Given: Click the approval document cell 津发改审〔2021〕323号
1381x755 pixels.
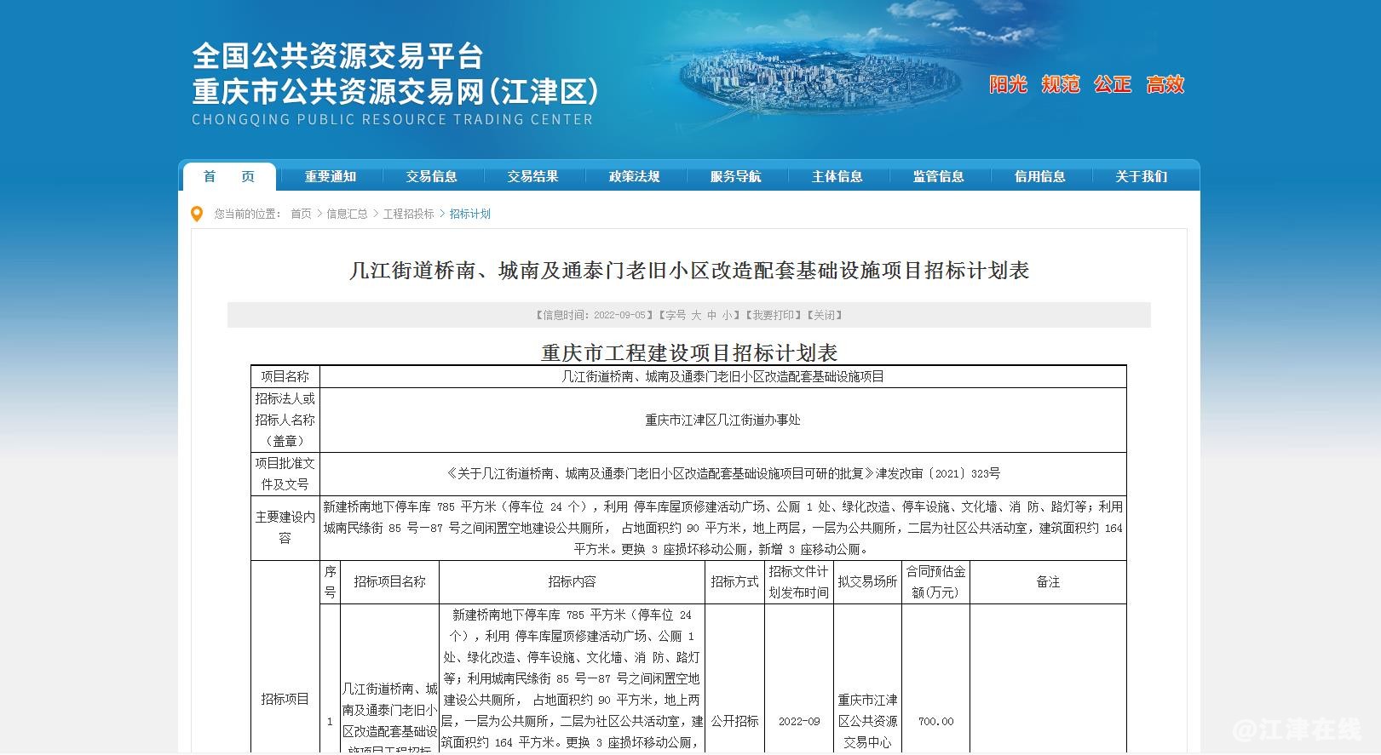Looking at the screenshot, I should click(x=722, y=473).
